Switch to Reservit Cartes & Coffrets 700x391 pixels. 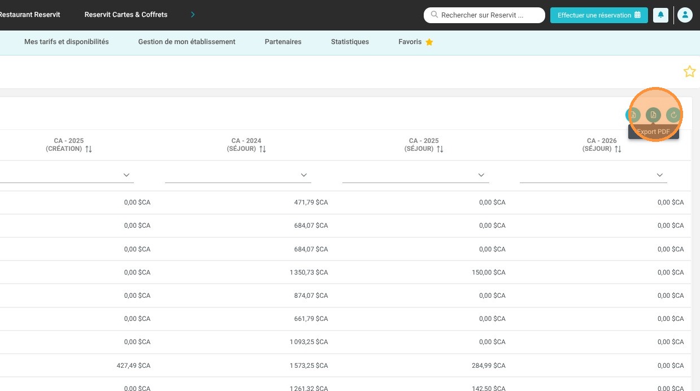click(126, 15)
